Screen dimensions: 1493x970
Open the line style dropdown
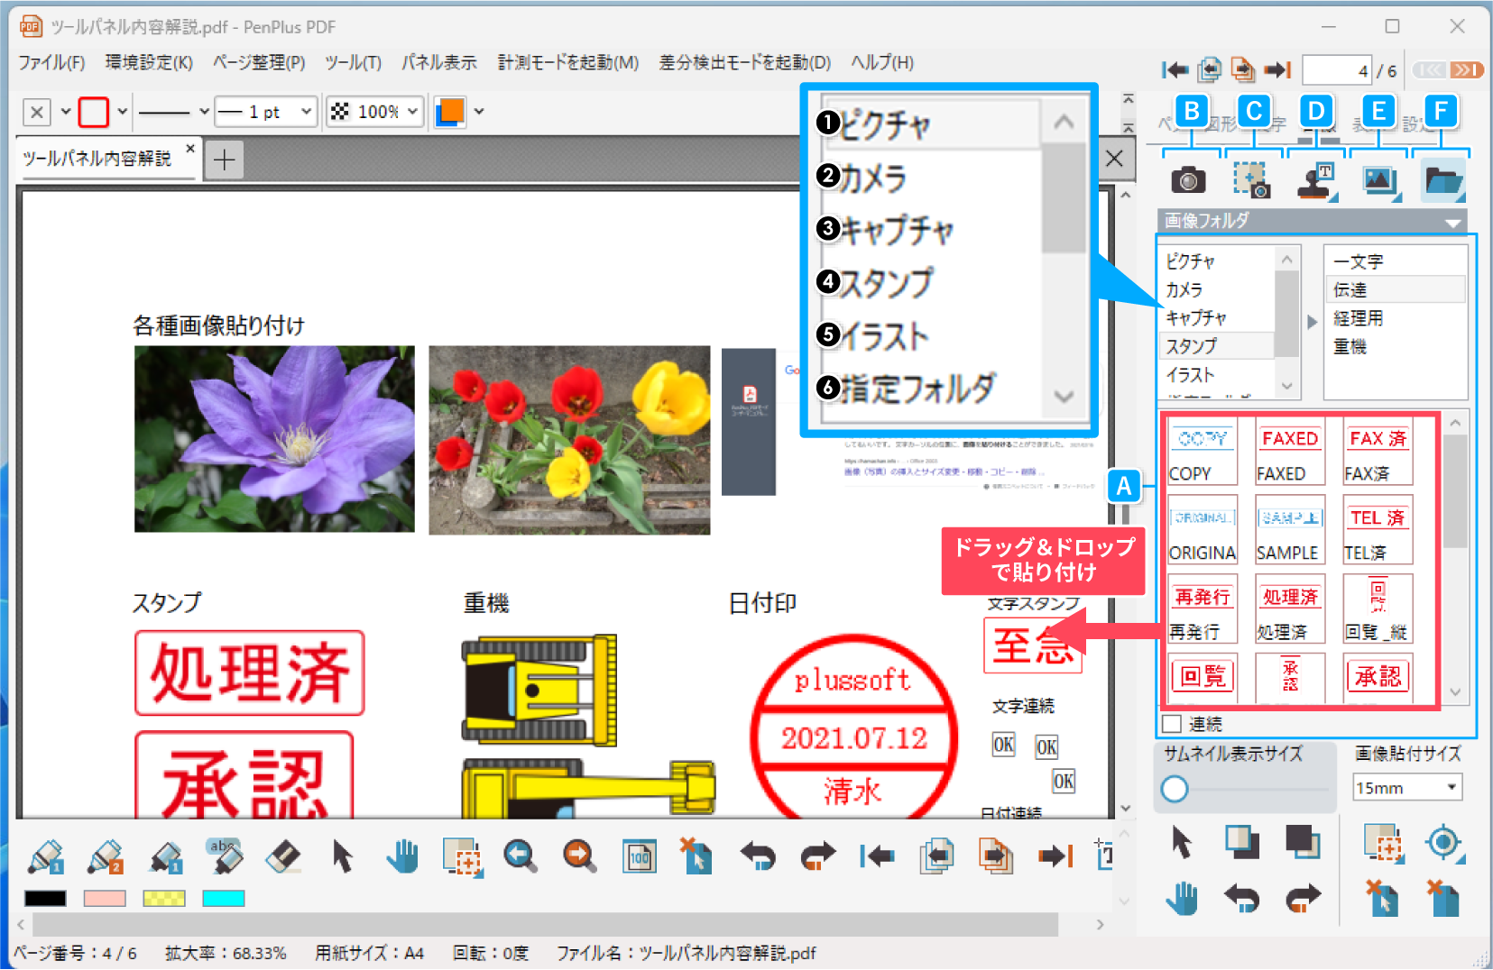point(204,112)
